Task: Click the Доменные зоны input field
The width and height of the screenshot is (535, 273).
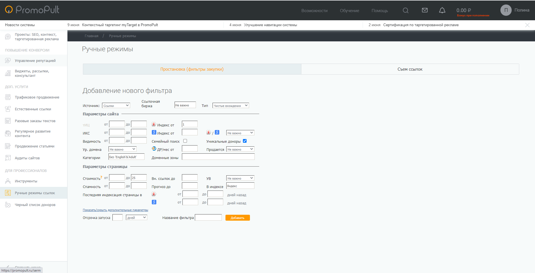Action: click(x=218, y=157)
